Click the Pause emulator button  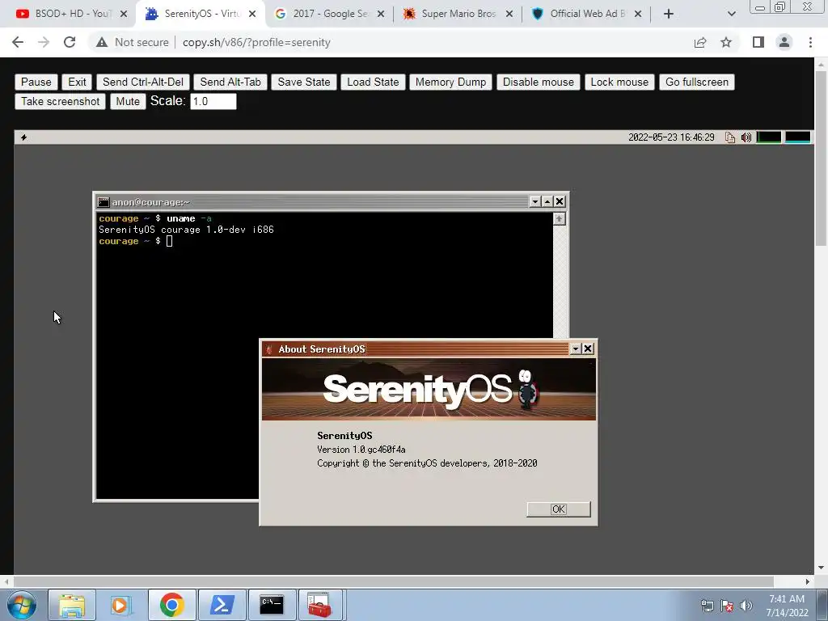tap(36, 82)
